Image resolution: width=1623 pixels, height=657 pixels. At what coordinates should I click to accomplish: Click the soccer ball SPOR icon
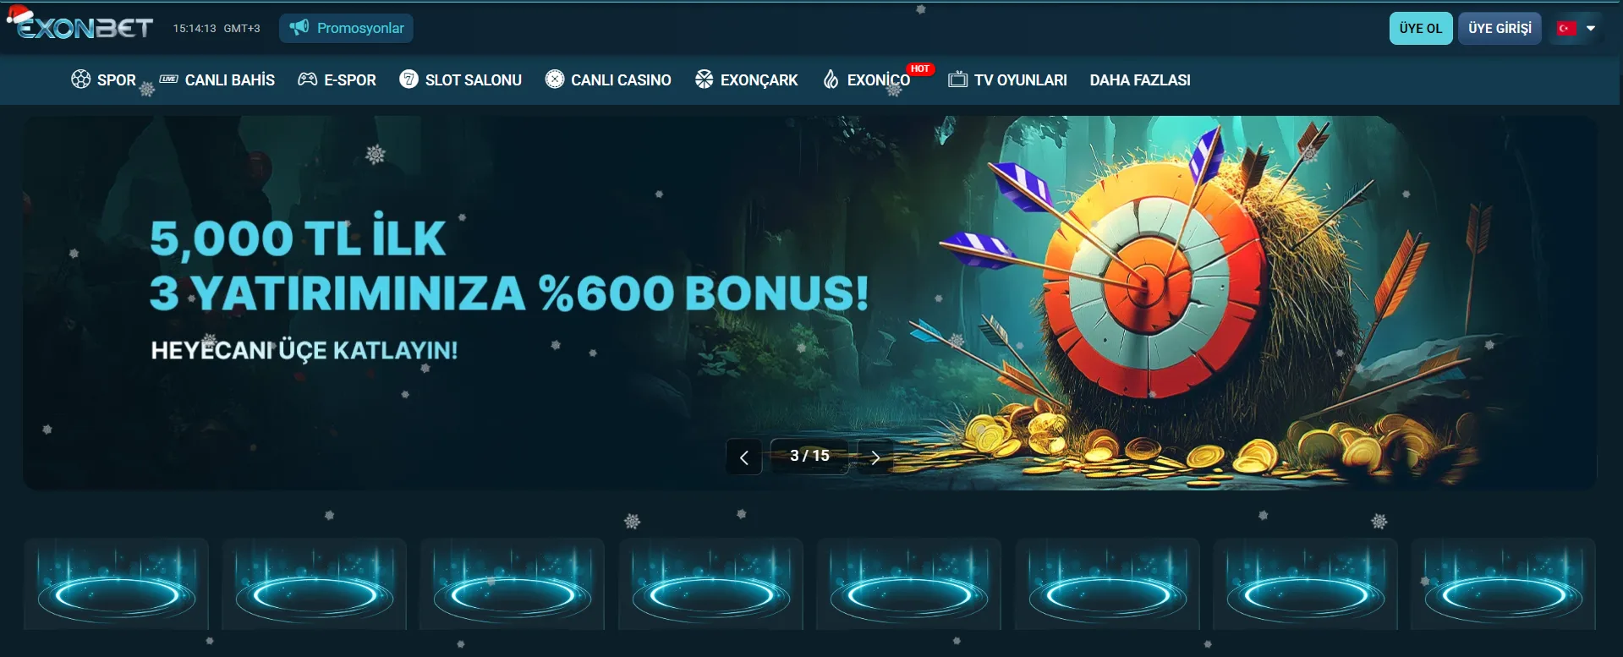80,79
